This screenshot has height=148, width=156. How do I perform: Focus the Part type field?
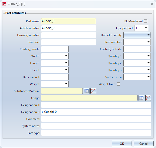click(x=96, y=133)
